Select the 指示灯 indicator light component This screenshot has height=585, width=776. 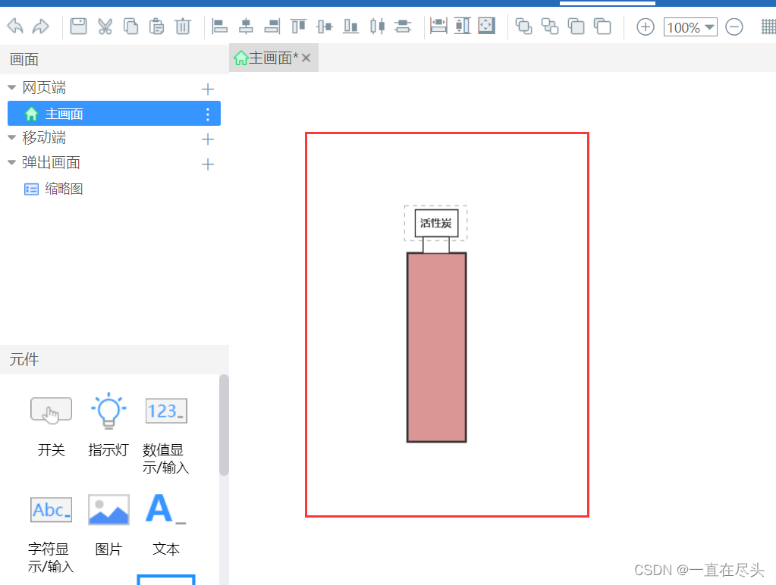(x=108, y=410)
